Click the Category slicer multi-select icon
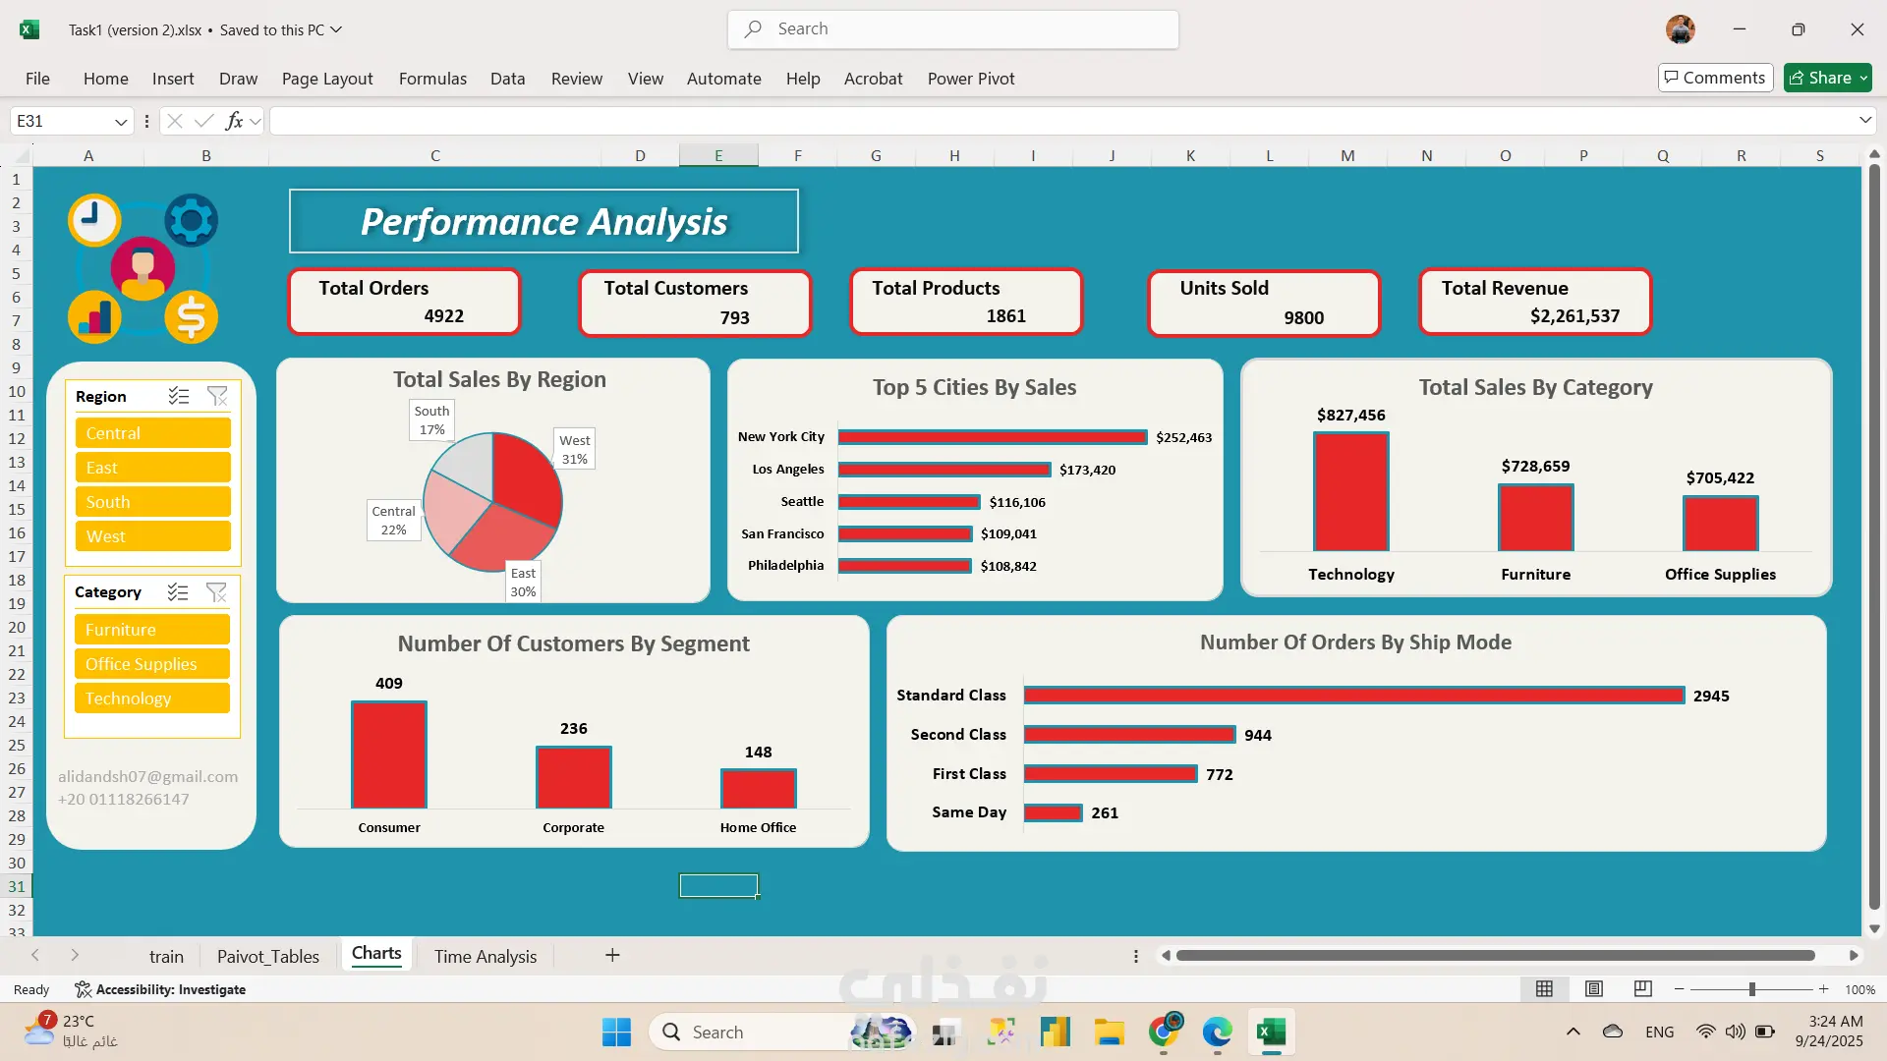The width and height of the screenshot is (1887, 1061). 178,592
